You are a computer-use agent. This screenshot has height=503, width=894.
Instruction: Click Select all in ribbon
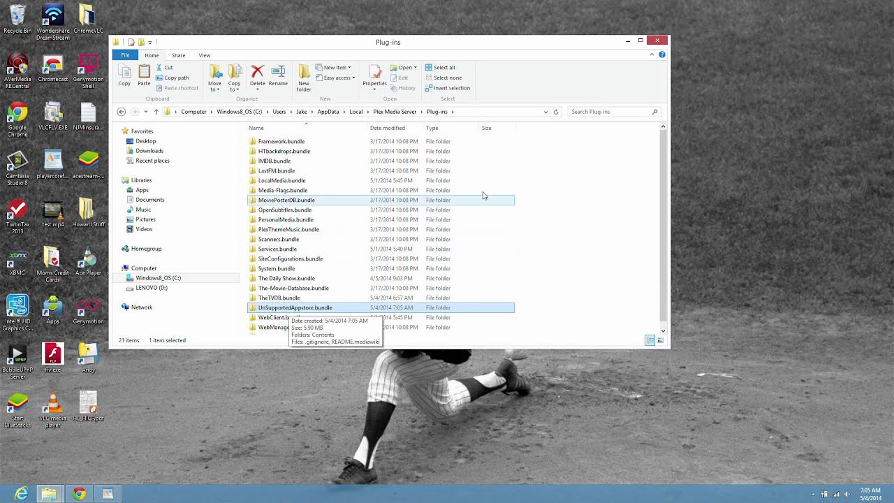(x=440, y=68)
